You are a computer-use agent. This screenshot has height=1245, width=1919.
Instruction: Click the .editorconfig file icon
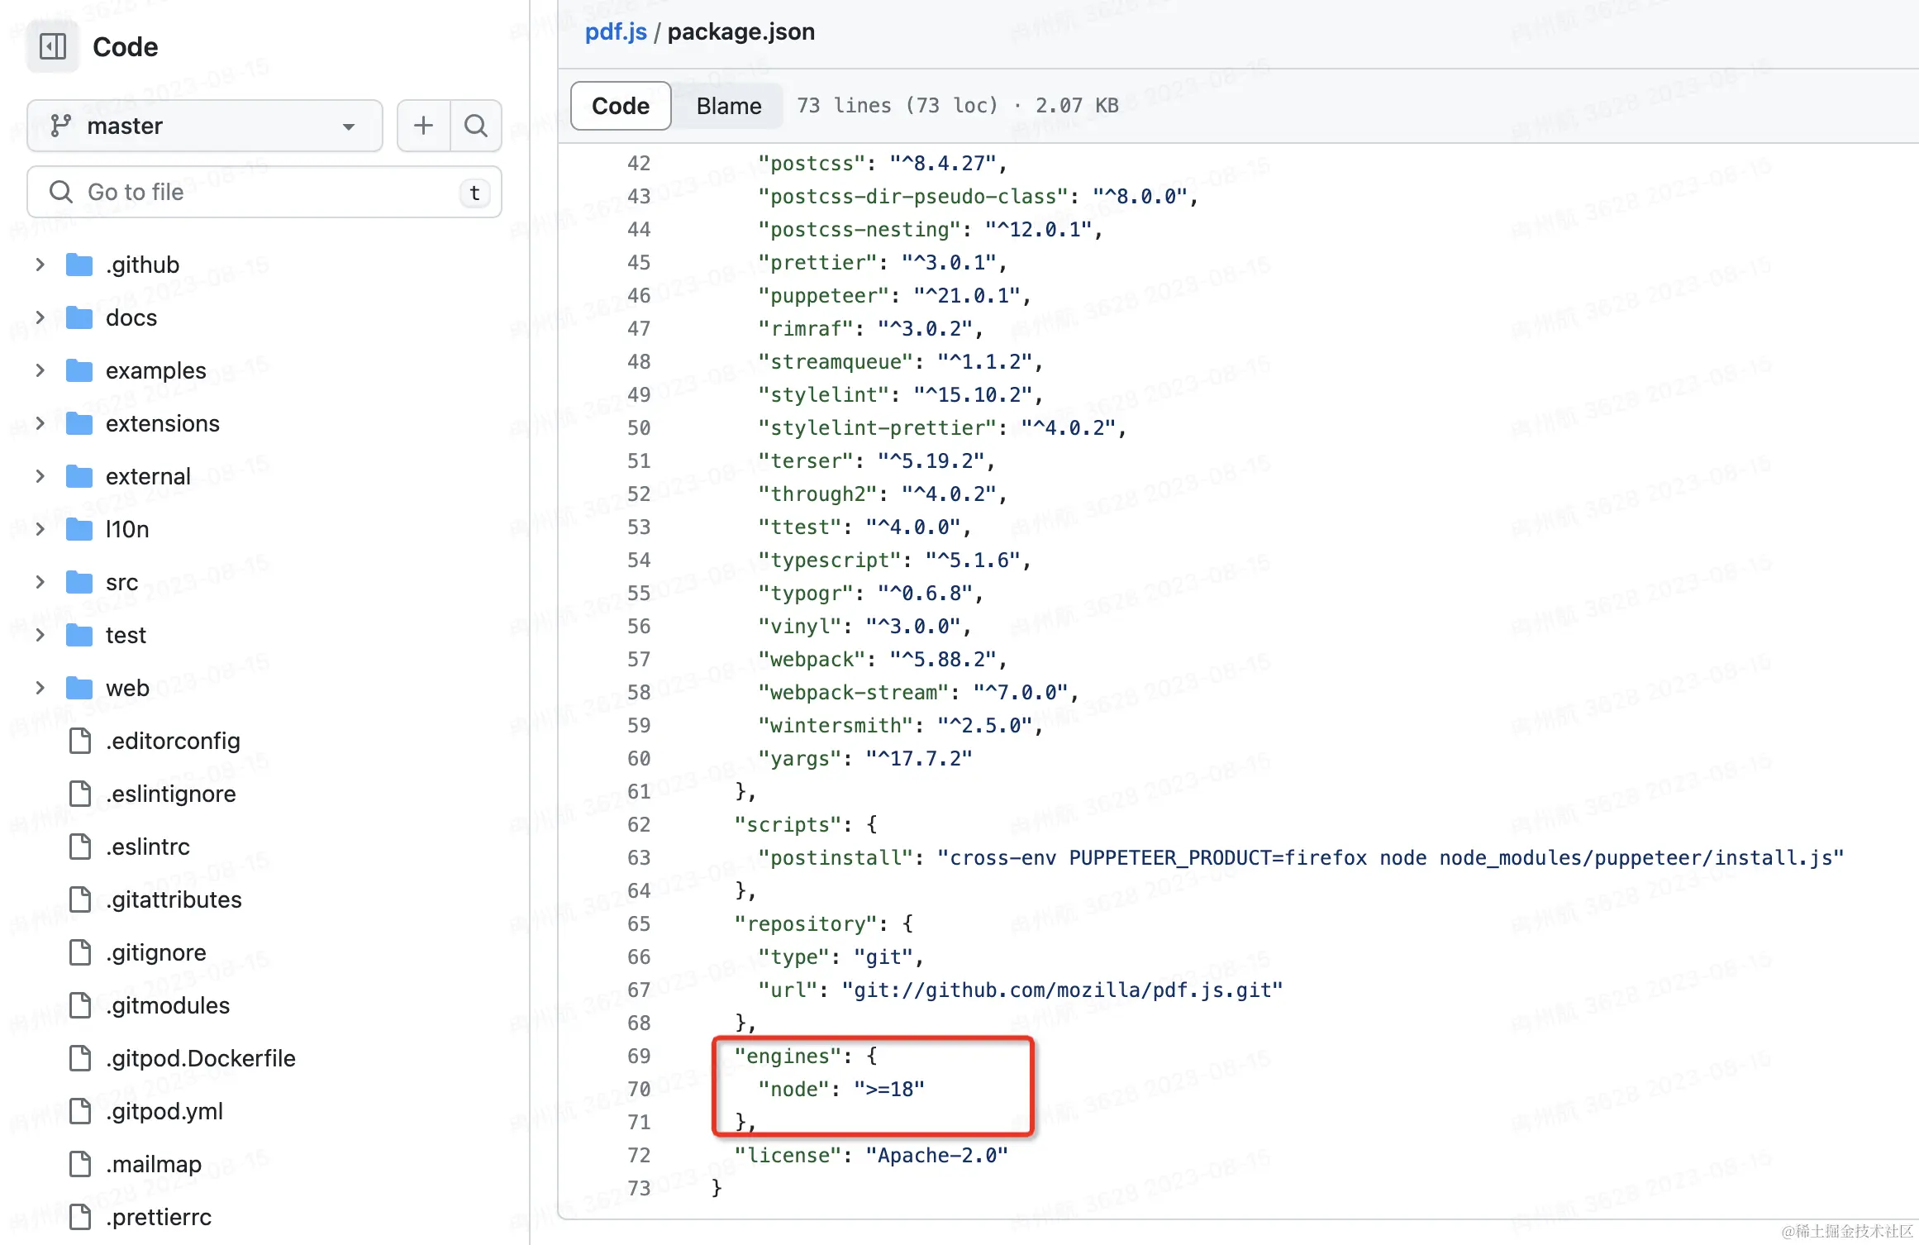point(80,741)
